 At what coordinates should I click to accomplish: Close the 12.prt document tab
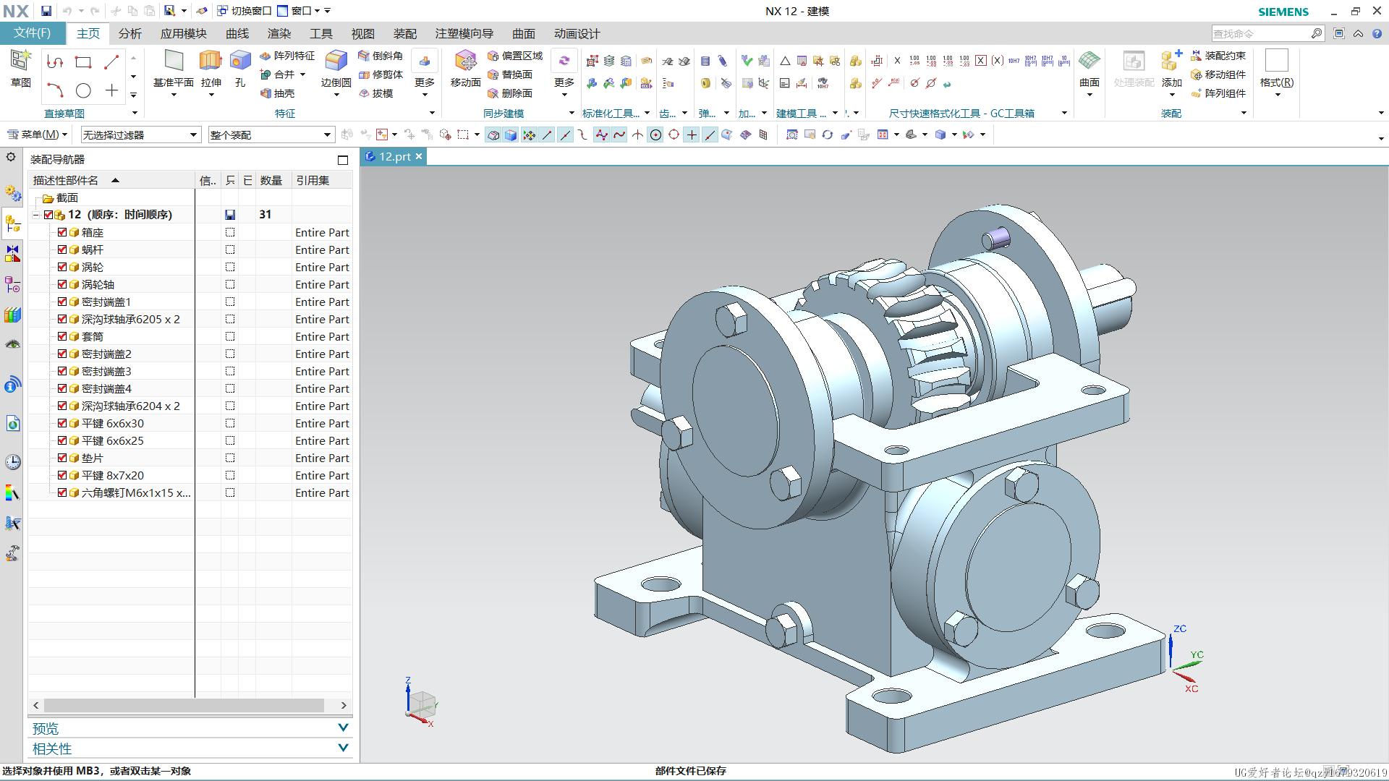(x=418, y=156)
